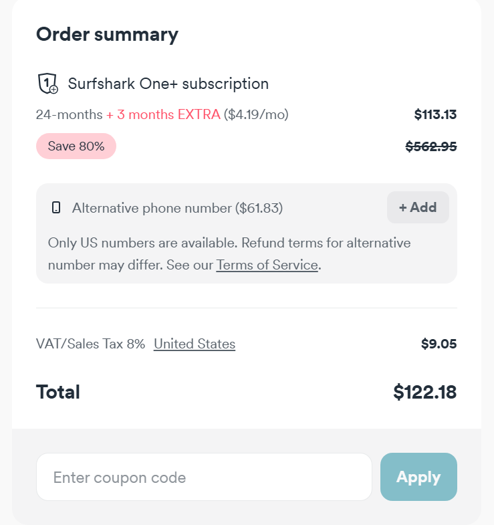This screenshot has height=525, width=494.
Task: Focus the Enter coupon code field
Action: 204,477
